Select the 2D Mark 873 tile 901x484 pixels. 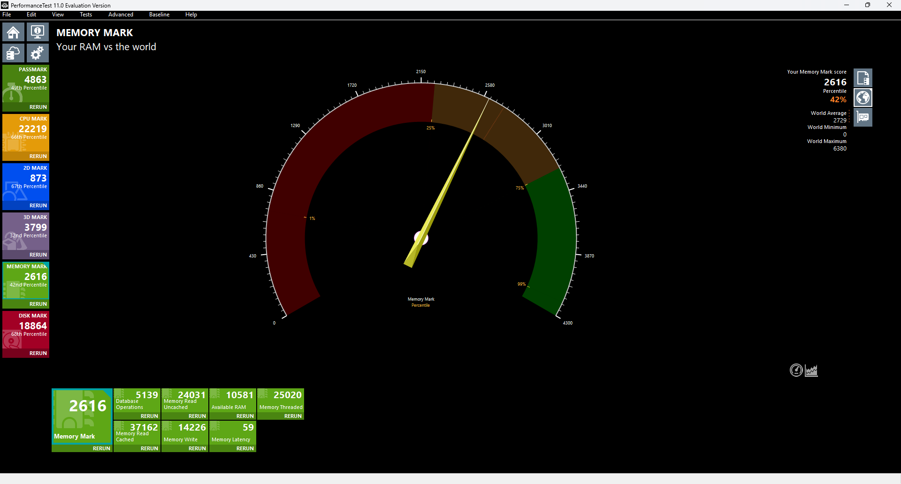(x=26, y=182)
